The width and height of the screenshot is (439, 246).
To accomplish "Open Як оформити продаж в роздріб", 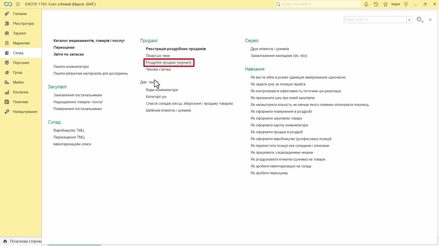I will pos(277,132).
